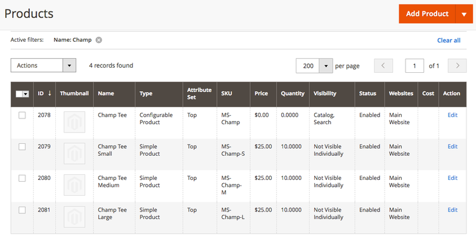This screenshot has width=476, height=242.
Task: Click the ID sort arrow icon
Action: coord(50,93)
